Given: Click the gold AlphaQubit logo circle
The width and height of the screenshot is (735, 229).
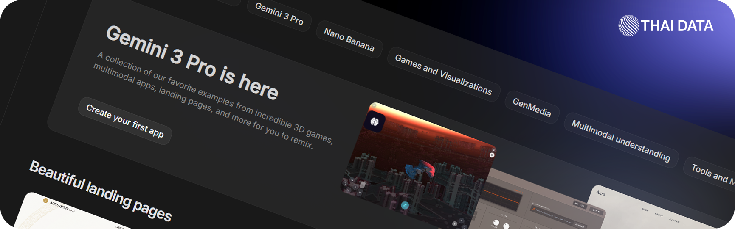Looking at the screenshot, I should click(46, 201).
